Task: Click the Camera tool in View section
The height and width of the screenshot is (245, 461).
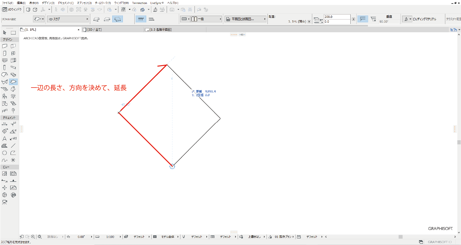Action: click(4, 202)
